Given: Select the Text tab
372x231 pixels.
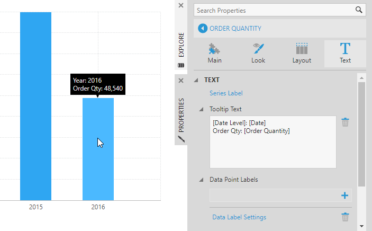Looking at the screenshot, I should pyautogui.click(x=345, y=54).
